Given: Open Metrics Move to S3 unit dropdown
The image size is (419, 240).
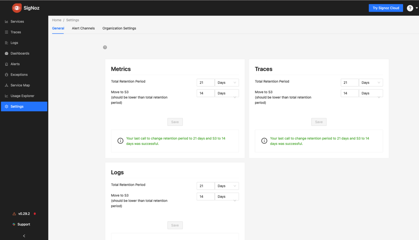Looking at the screenshot, I should pyautogui.click(x=227, y=93).
